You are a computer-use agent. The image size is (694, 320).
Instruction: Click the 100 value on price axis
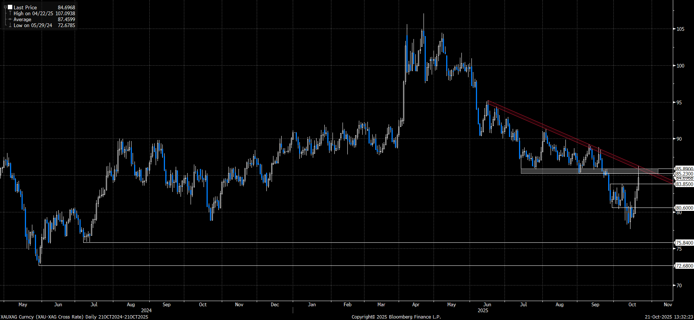tap(680, 66)
